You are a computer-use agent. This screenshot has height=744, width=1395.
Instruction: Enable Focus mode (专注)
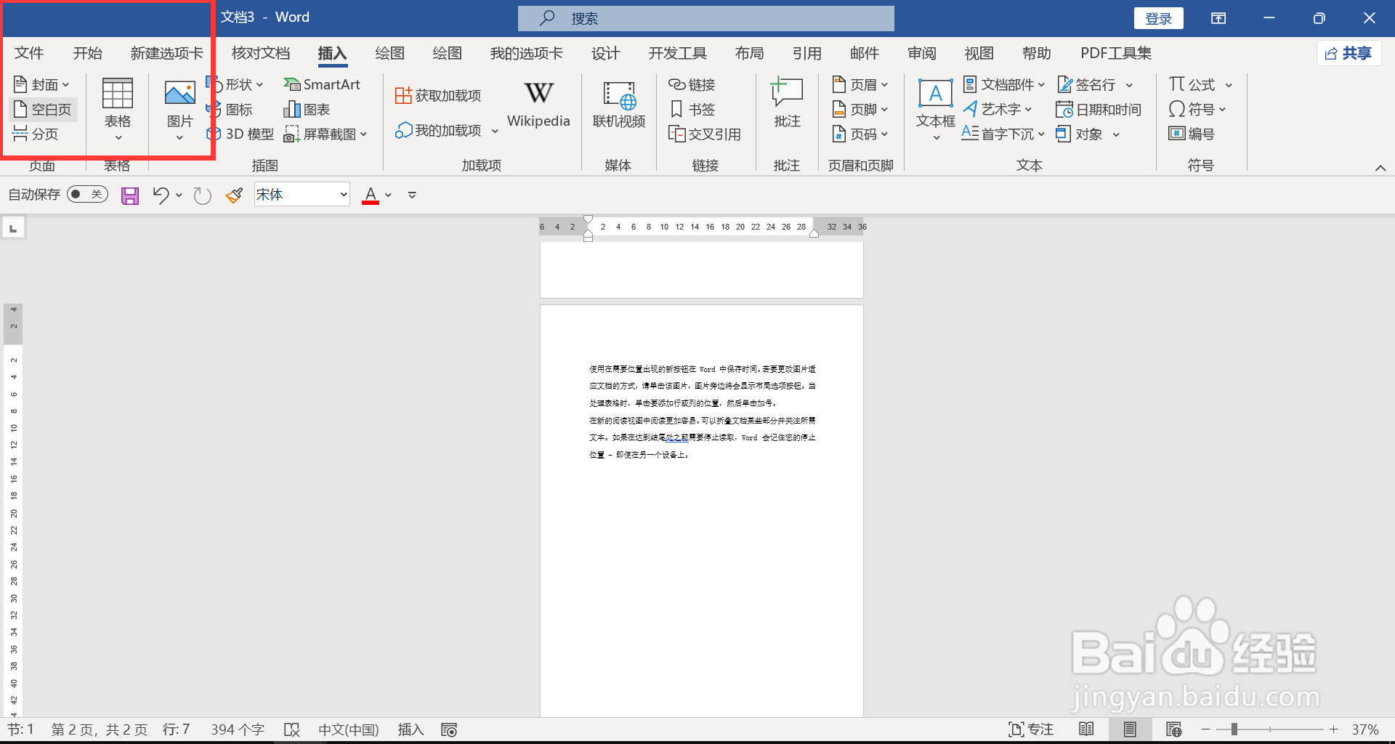pyautogui.click(x=1031, y=729)
